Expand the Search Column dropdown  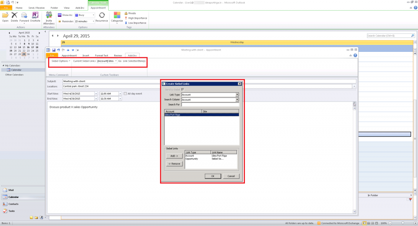(x=237, y=100)
